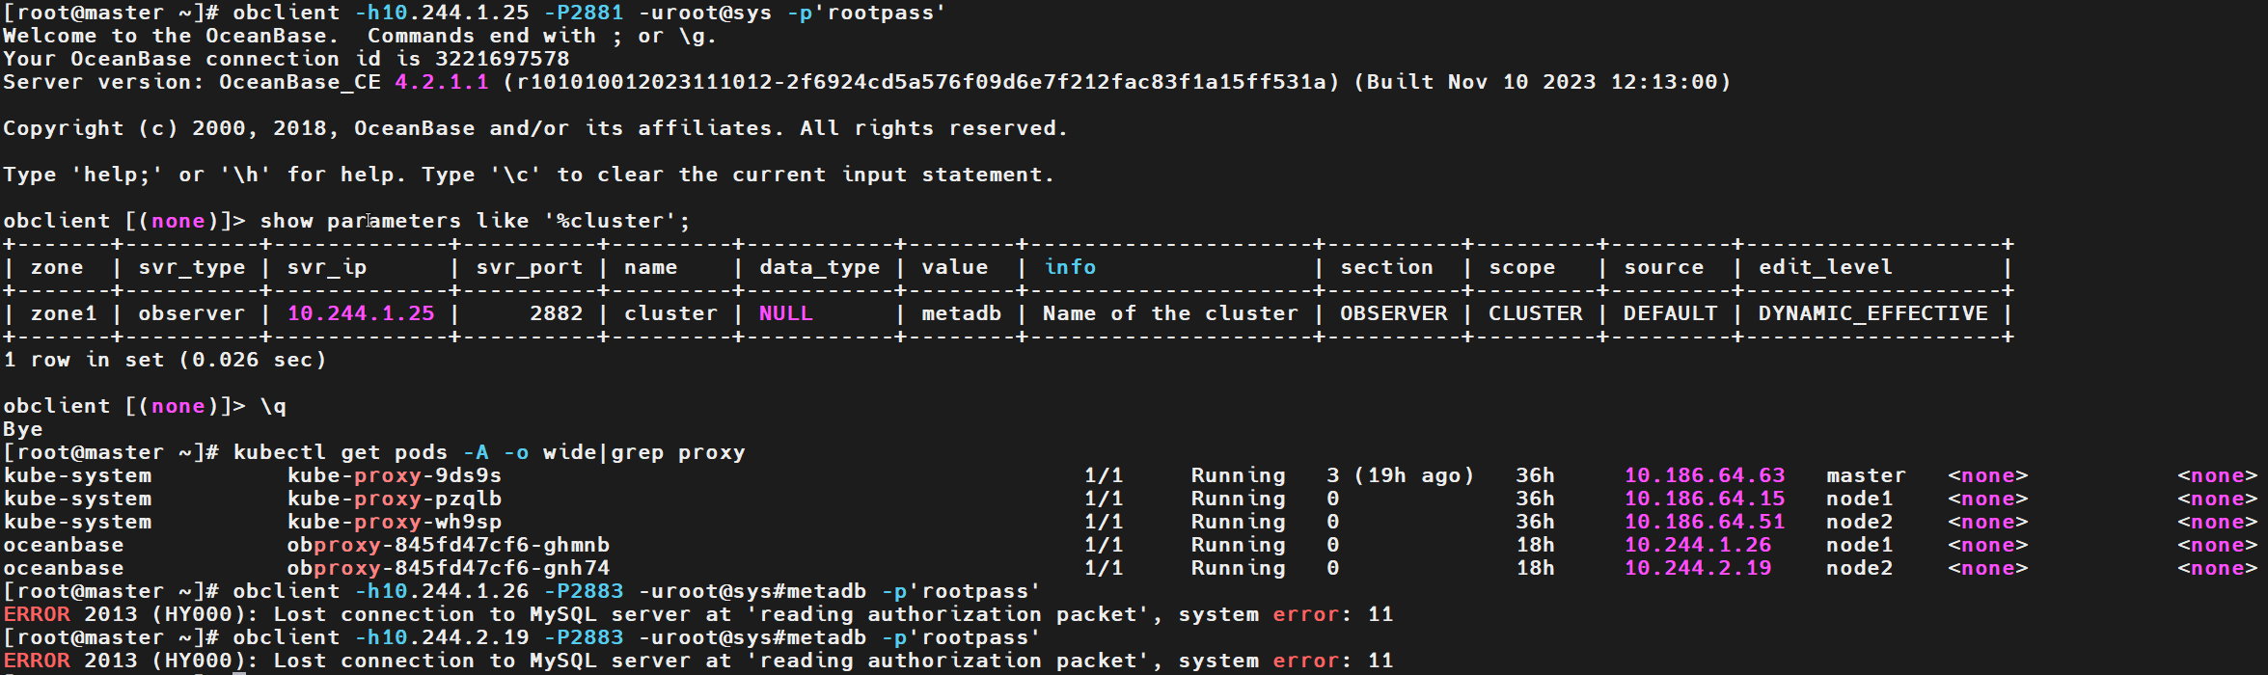
Task: Click pod name kube-proxy-9ds9s
Action: (395, 475)
